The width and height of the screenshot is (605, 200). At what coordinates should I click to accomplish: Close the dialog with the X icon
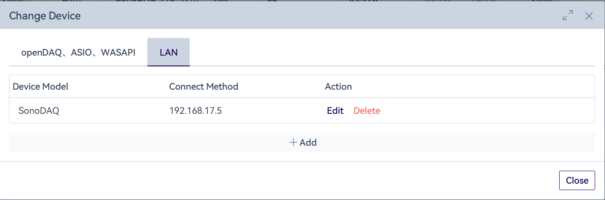tap(589, 16)
